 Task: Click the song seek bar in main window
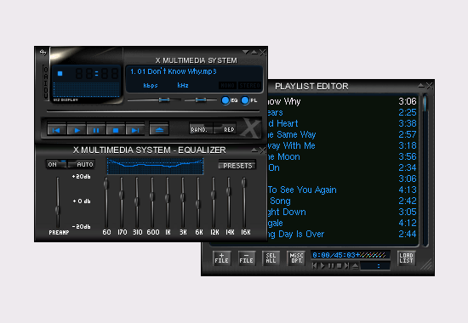(153, 111)
